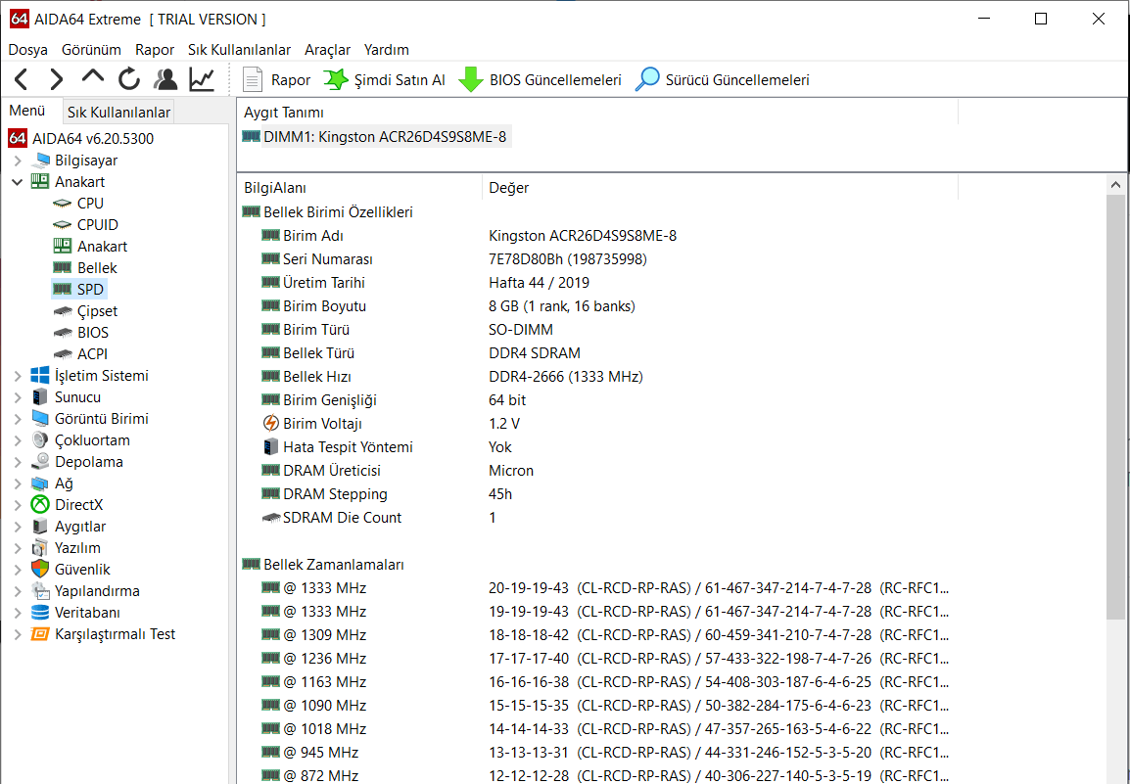
Task: Open the Dosya menu
Action: click(x=28, y=50)
